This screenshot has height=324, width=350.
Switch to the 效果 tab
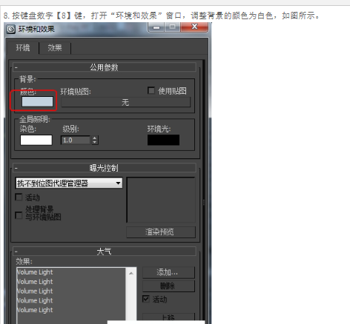pyautogui.click(x=55, y=47)
